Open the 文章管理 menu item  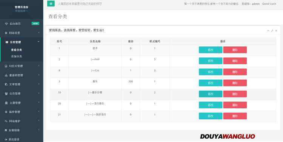click(x=22, y=84)
